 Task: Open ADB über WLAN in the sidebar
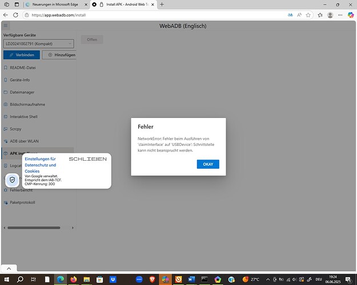[24, 141]
